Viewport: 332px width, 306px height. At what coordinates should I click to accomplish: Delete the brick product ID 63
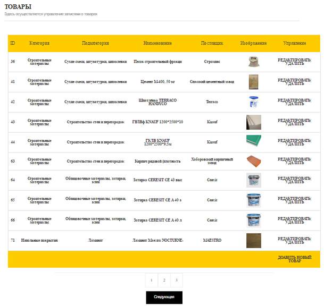294,163
